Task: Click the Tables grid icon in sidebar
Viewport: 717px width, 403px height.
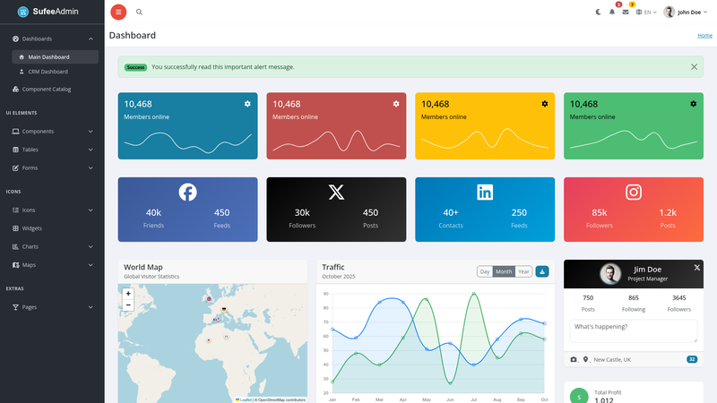Action: pyautogui.click(x=15, y=150)
